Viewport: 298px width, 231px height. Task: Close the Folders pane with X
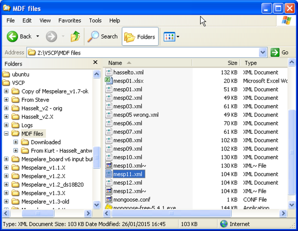[x=95, y=63]
